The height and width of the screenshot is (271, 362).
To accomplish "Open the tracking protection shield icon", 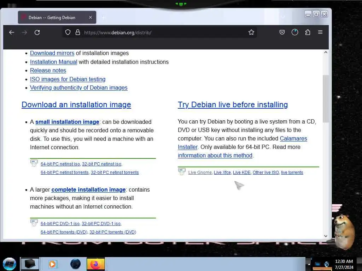I will point(68,32).
